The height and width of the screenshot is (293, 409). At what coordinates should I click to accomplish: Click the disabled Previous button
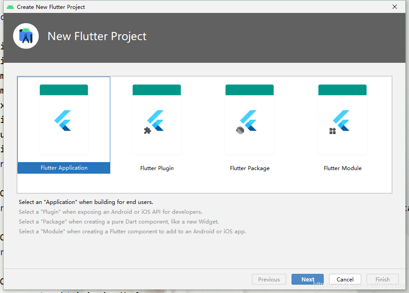(269, 279)
